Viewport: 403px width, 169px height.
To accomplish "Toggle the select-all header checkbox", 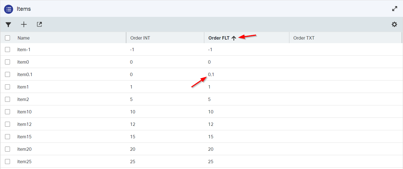I will [7, 38].
